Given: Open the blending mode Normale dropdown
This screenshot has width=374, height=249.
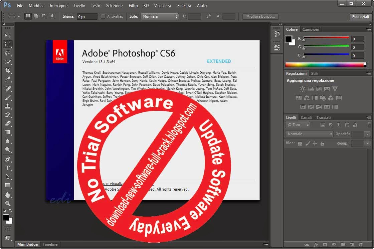Looking at the screenshot, I should pos(309,134).
